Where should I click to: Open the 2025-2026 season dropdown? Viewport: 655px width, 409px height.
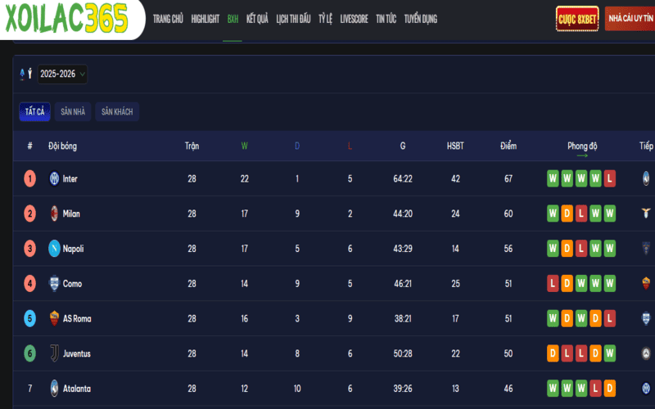(62, 74)
